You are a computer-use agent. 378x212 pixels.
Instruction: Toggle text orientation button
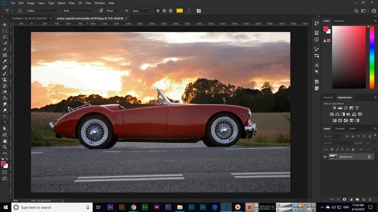pyautogui.click(x=20, y=11)
